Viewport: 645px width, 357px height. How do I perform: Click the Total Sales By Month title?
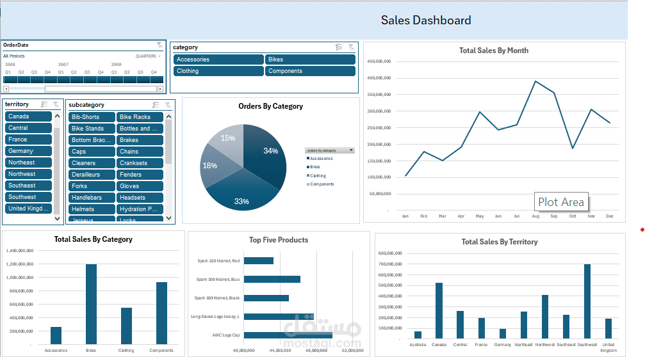tap(494, 51)
